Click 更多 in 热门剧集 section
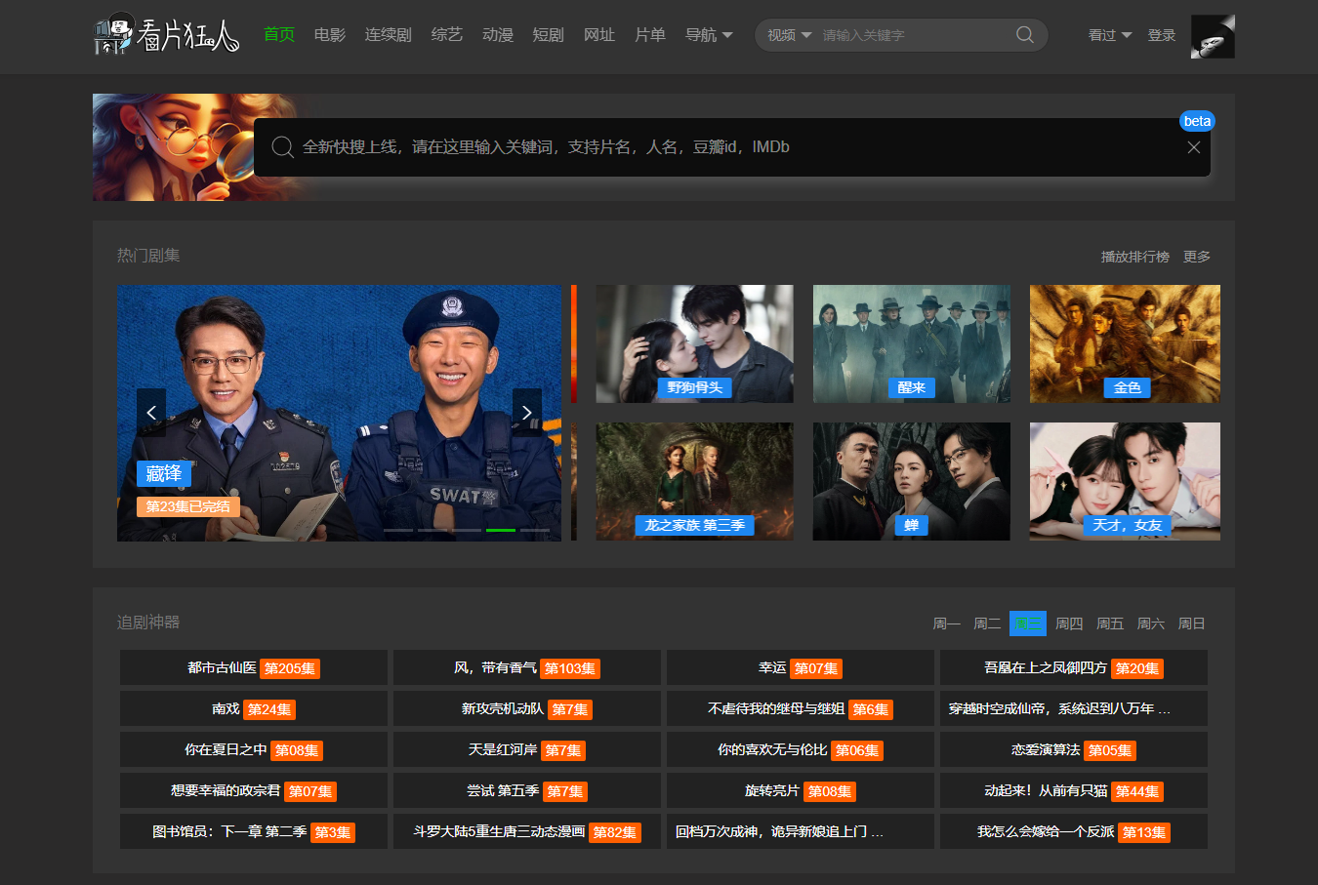The height and width of the screenshot is (885, 1318). (1197, 257)
